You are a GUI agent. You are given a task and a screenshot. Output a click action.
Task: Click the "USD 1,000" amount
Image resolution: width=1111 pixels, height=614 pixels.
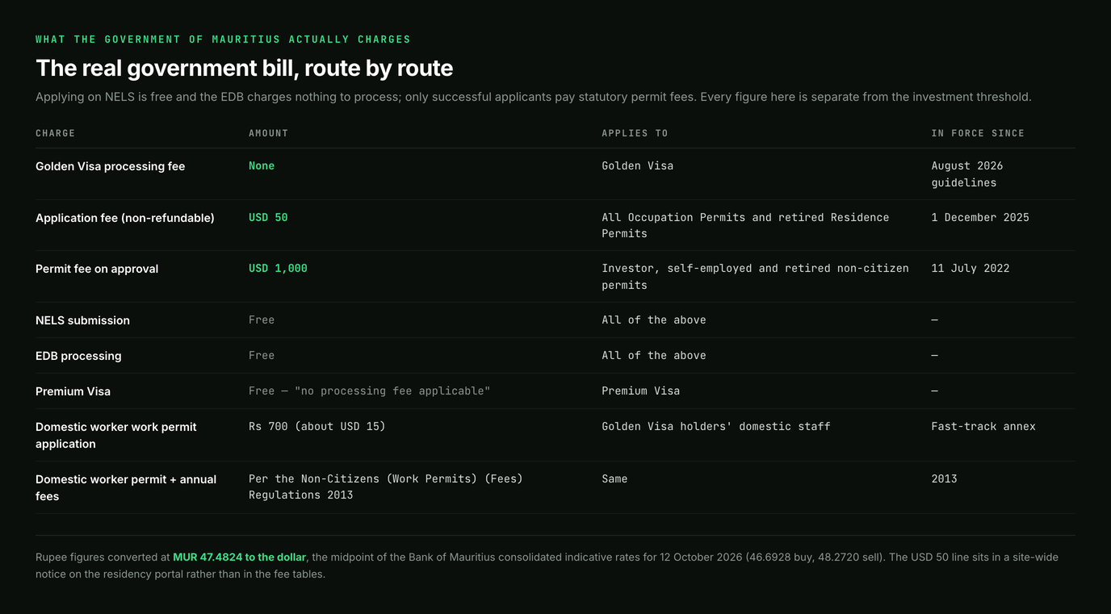click(x=278, y=269)
